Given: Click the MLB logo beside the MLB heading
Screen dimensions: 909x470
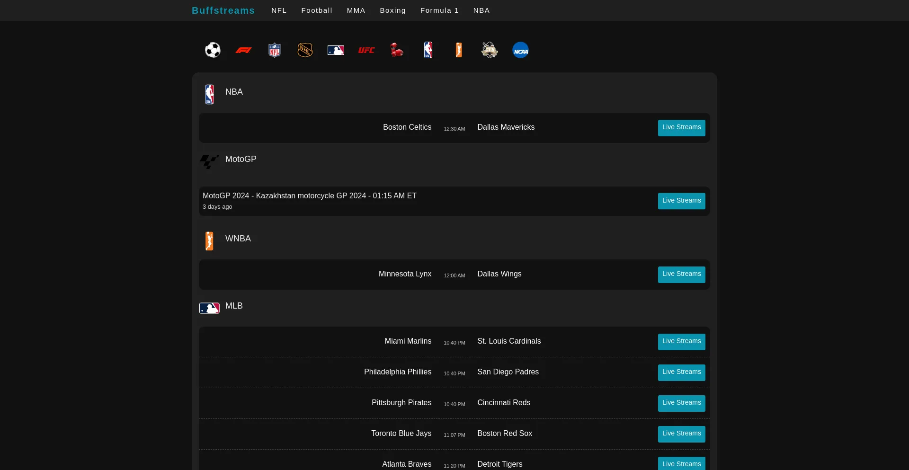Looking at the screenshot, I should (x=209, y=308).
